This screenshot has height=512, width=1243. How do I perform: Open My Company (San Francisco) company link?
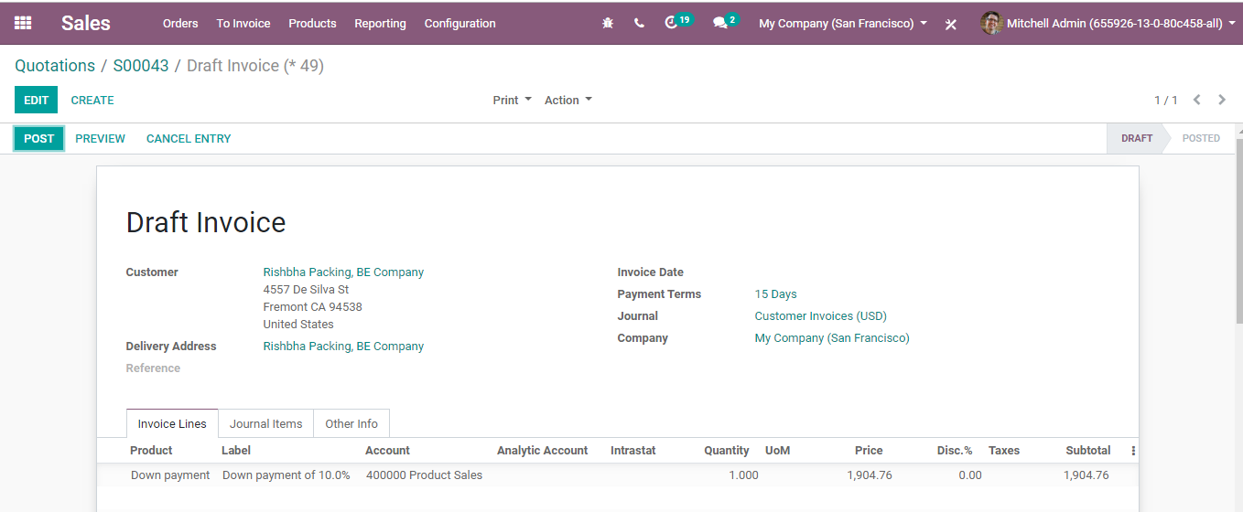[832, 338]
